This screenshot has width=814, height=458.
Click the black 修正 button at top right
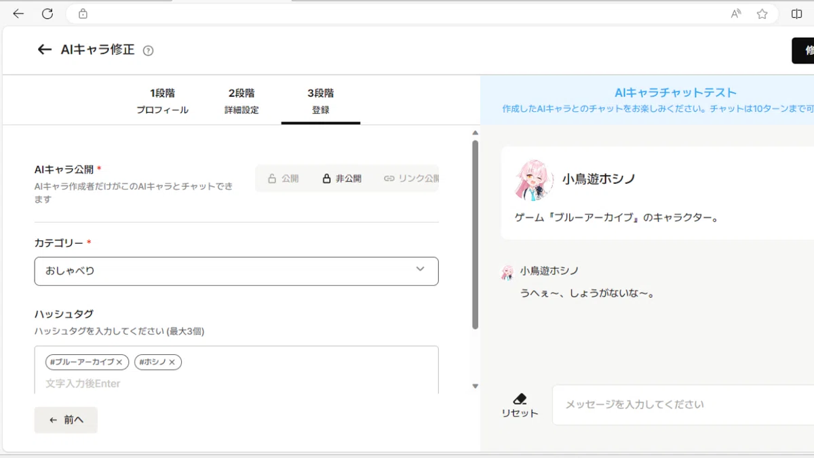coord(803,51)
